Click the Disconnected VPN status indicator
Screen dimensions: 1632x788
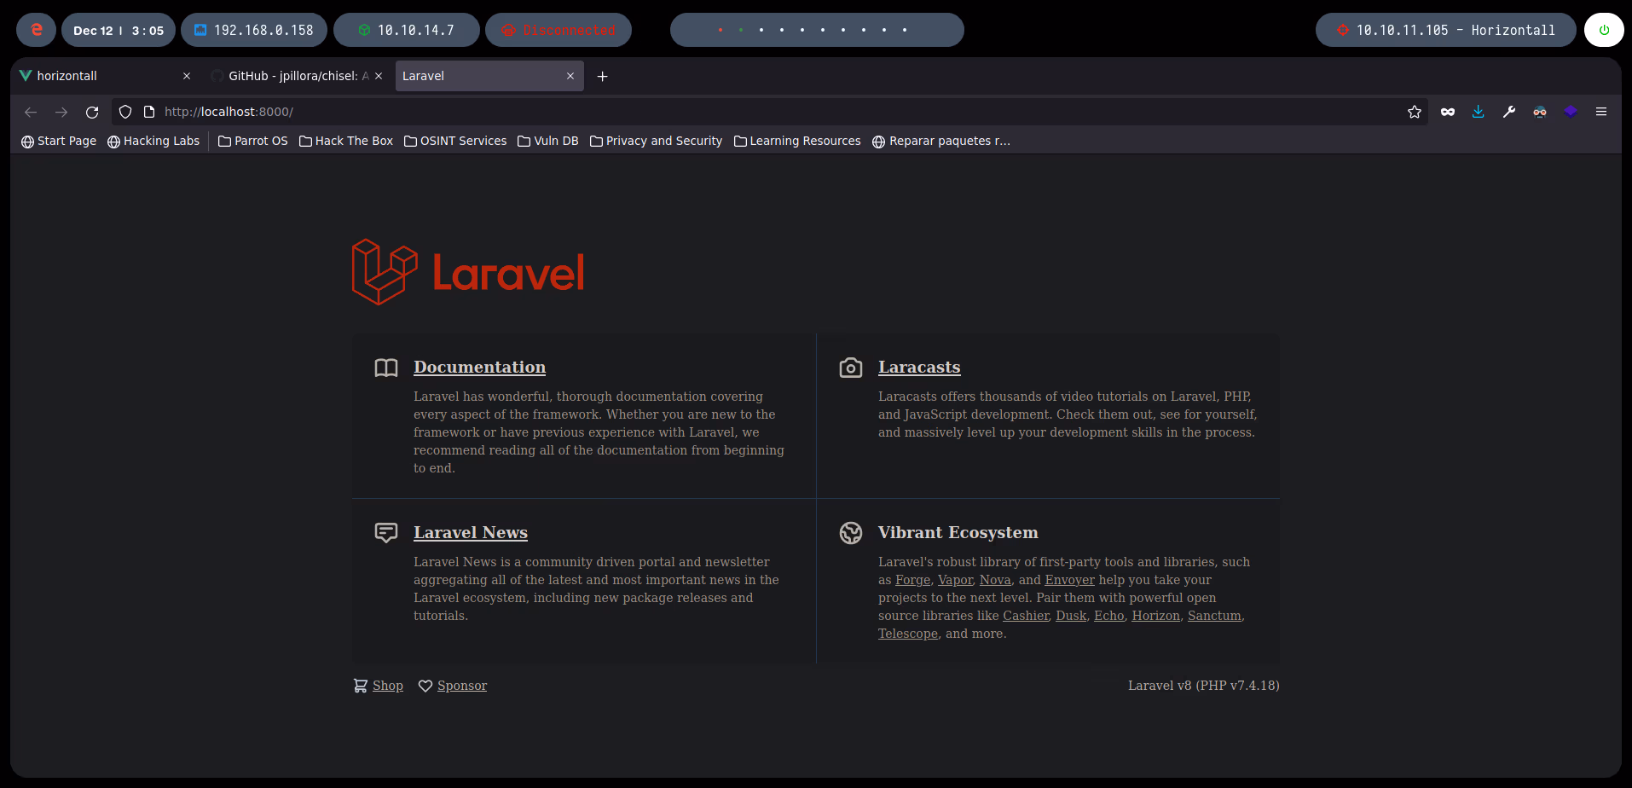(558, 30)
